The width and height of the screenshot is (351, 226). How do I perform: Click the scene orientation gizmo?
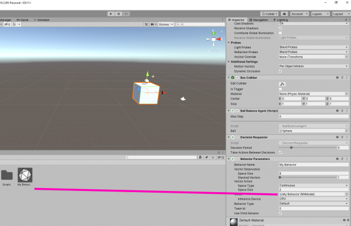point(214,39)
